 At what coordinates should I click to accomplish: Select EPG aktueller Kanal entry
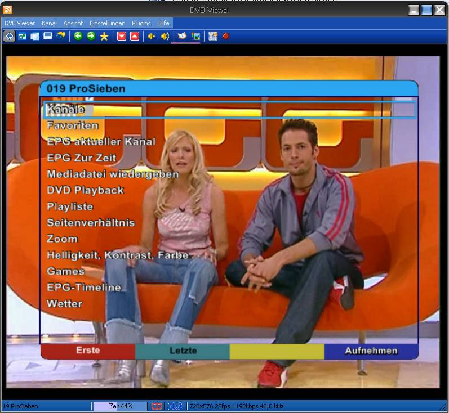101,142
